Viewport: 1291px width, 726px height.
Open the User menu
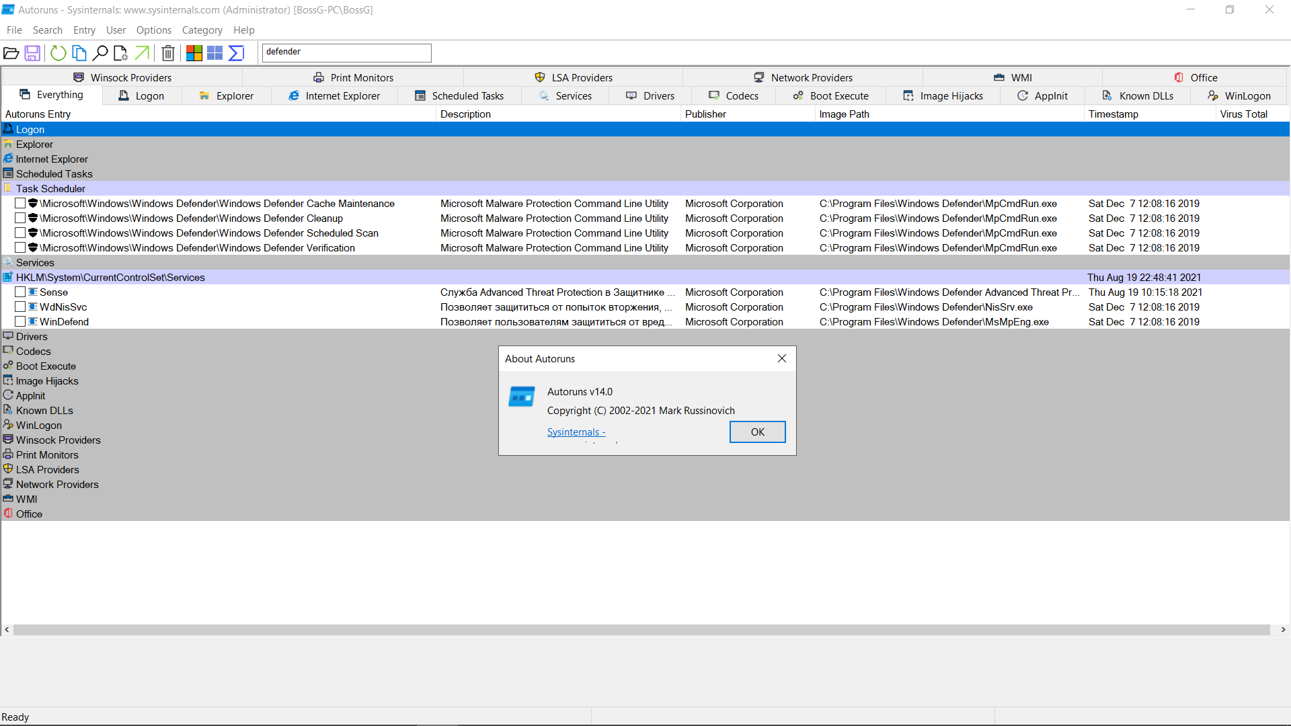tap(116, 30)
